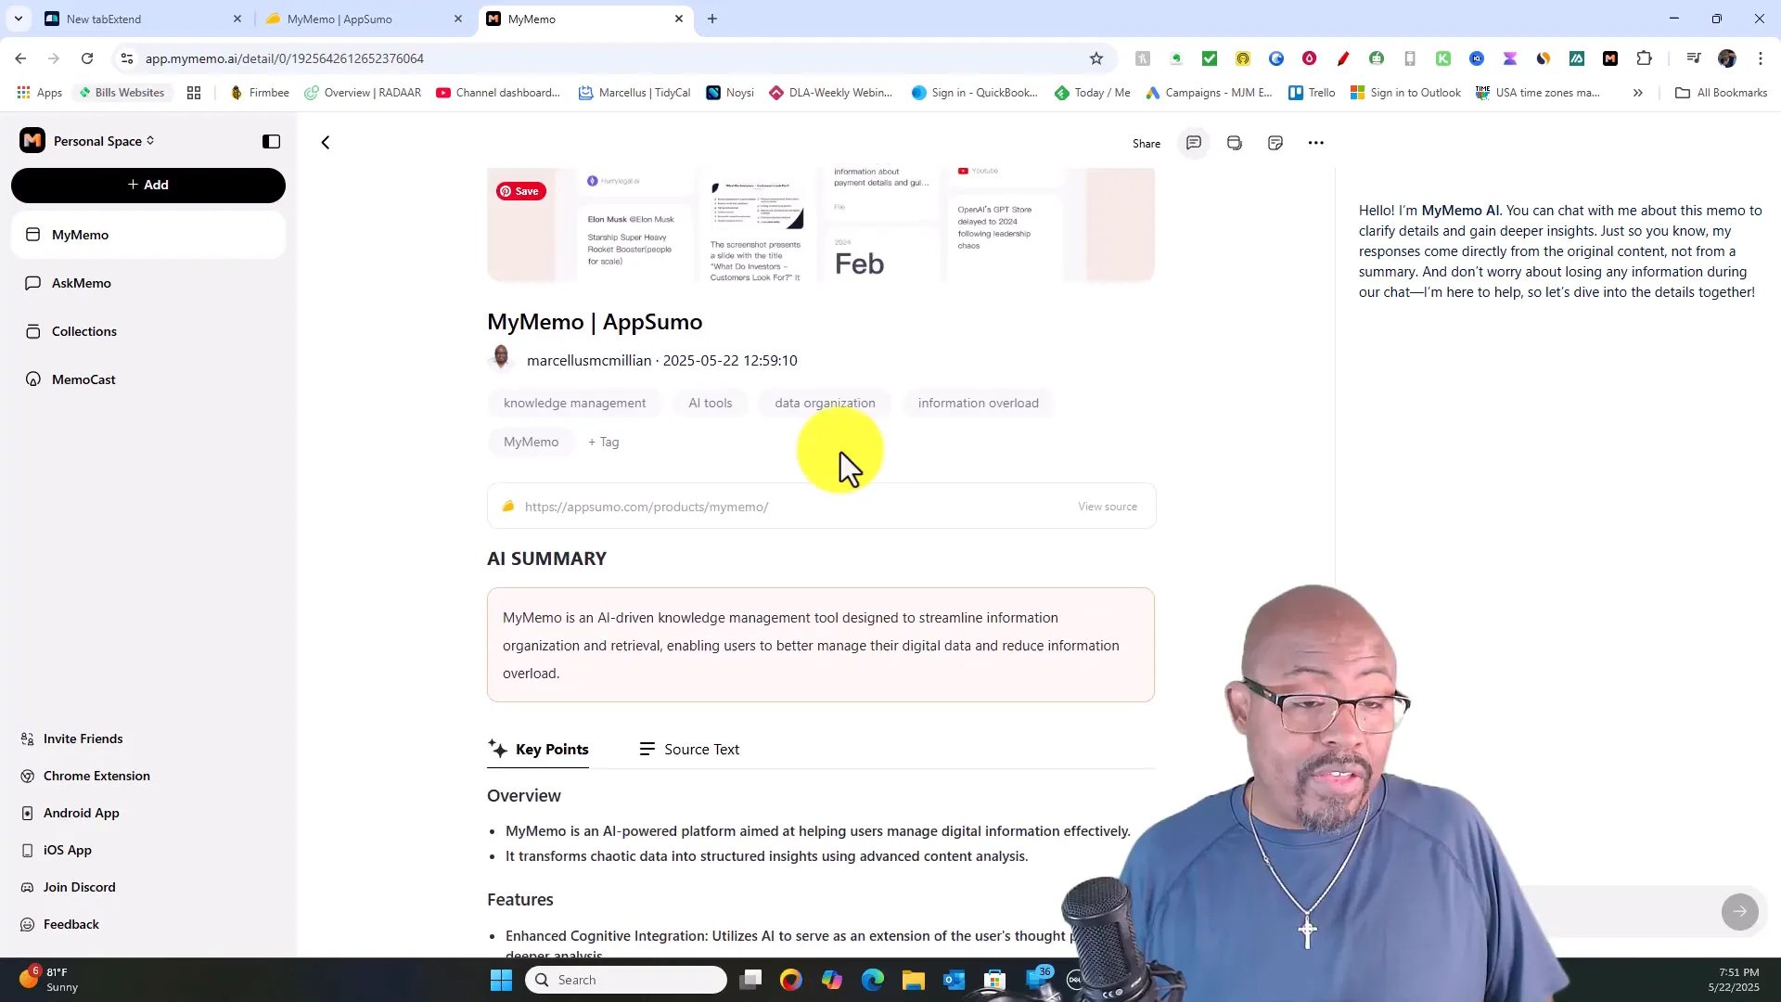Click the browser back arrow
The width and height of the screenshot is (1781, 1002).
(x=20, y=58)
